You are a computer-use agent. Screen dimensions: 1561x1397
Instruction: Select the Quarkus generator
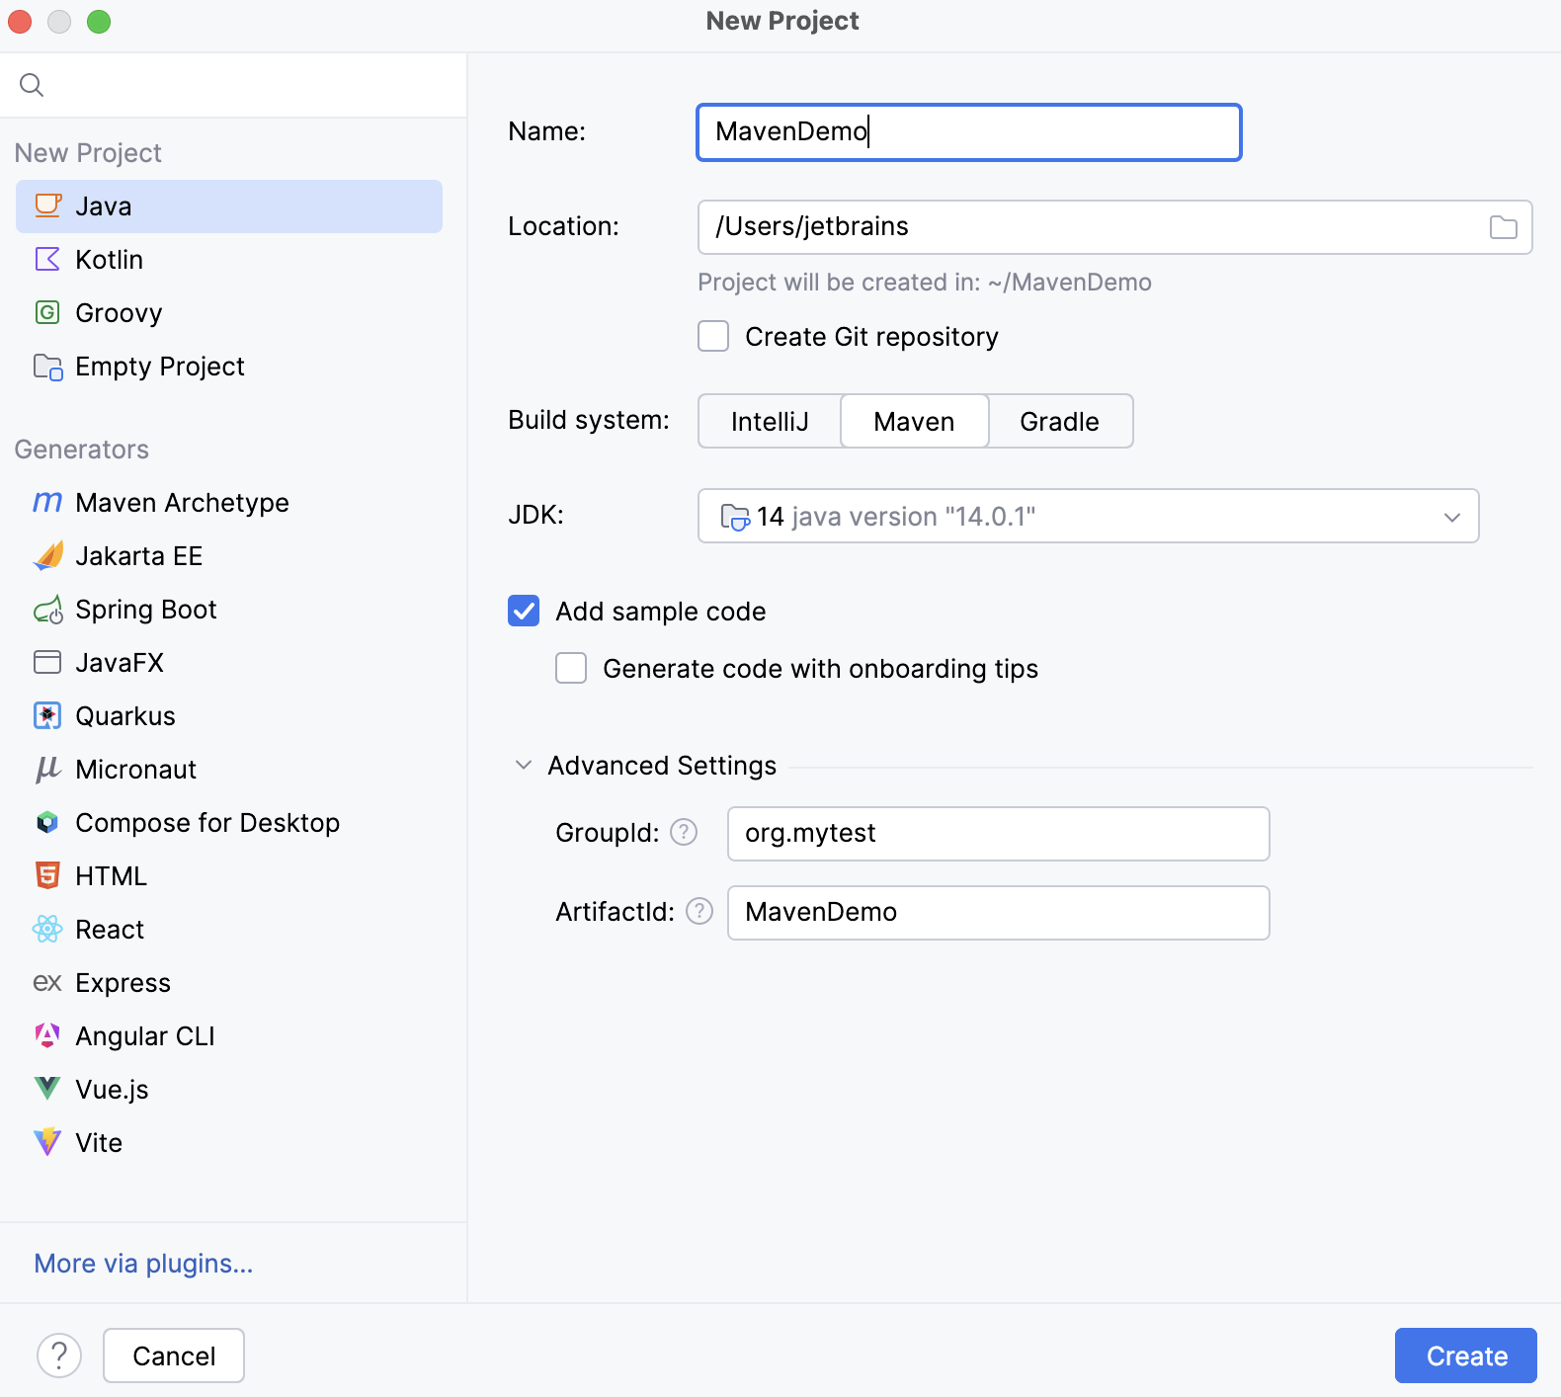pyautogui.click(x=124, y=716)
